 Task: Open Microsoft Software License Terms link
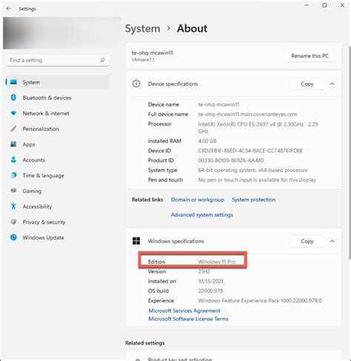coord(188,319)
